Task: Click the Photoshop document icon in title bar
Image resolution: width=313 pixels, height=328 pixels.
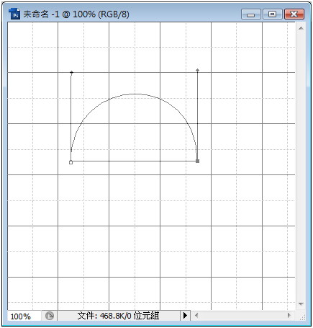Action: click(x=14, y=14)
